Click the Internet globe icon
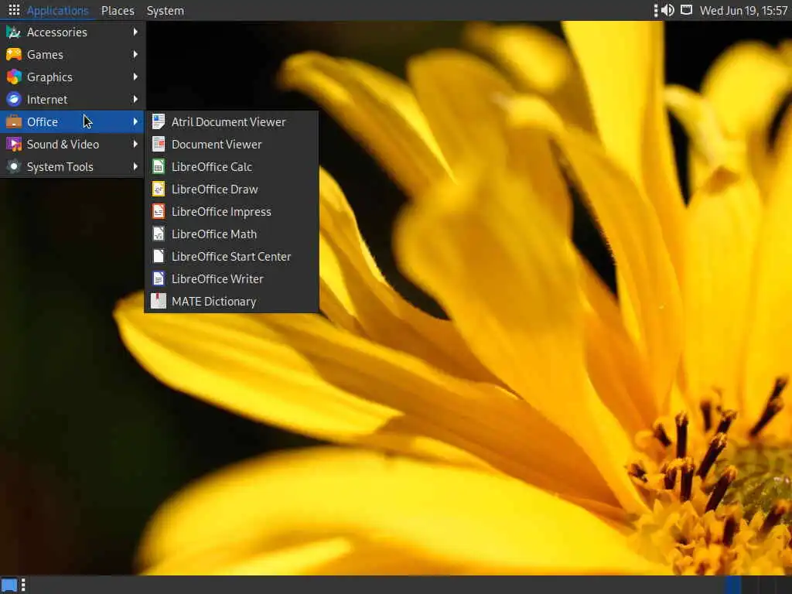This screenshot has width=792, height=594. [x=14, y=100]
